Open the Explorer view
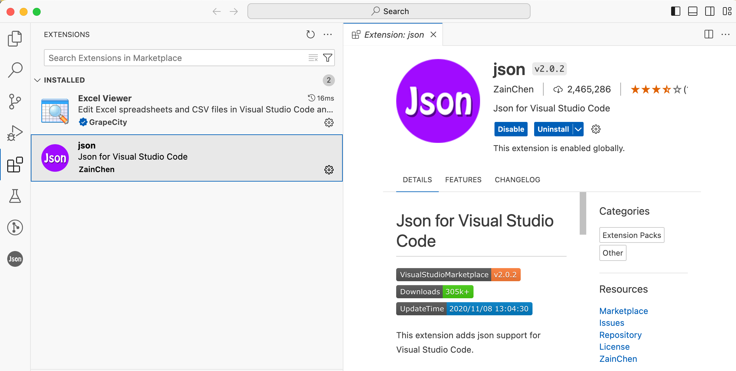Screen dimensions: 736x371 pos(14,38)
